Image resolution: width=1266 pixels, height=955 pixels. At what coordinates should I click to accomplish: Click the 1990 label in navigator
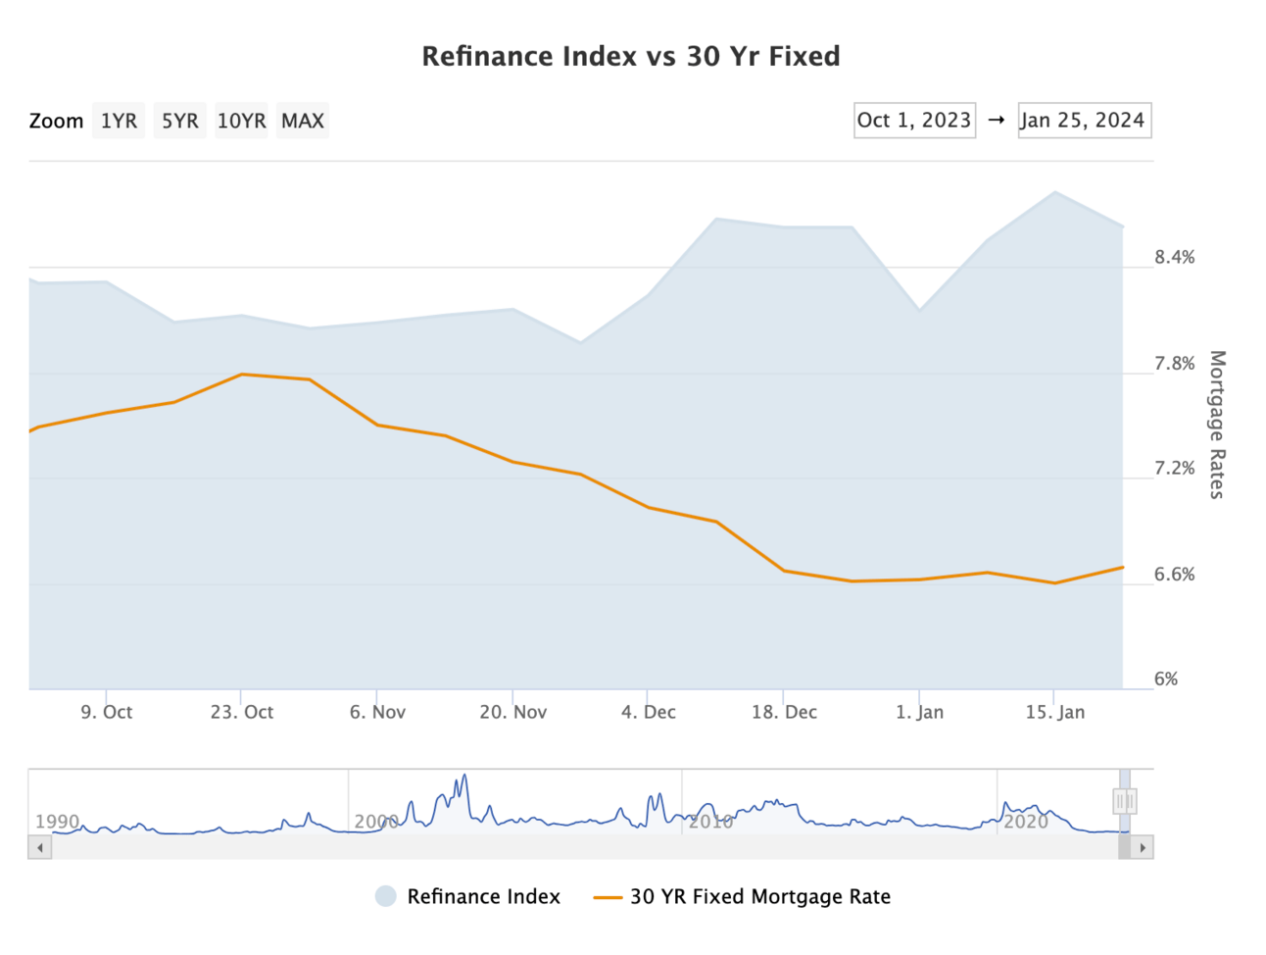57,822
